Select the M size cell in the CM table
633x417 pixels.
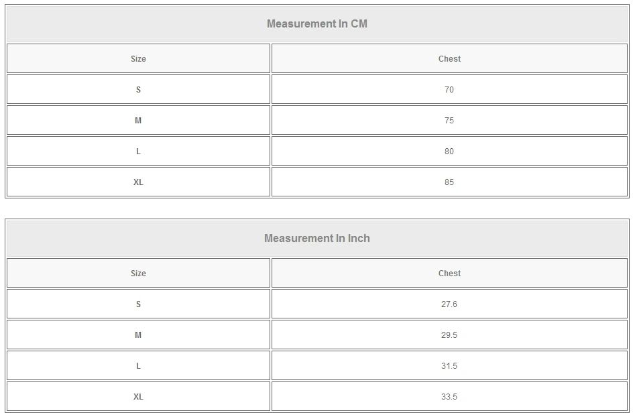[x=138, y=121]
